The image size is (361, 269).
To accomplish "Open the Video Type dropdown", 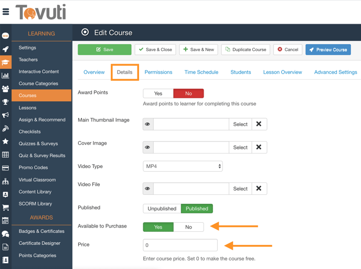I will tap(183, 167).
